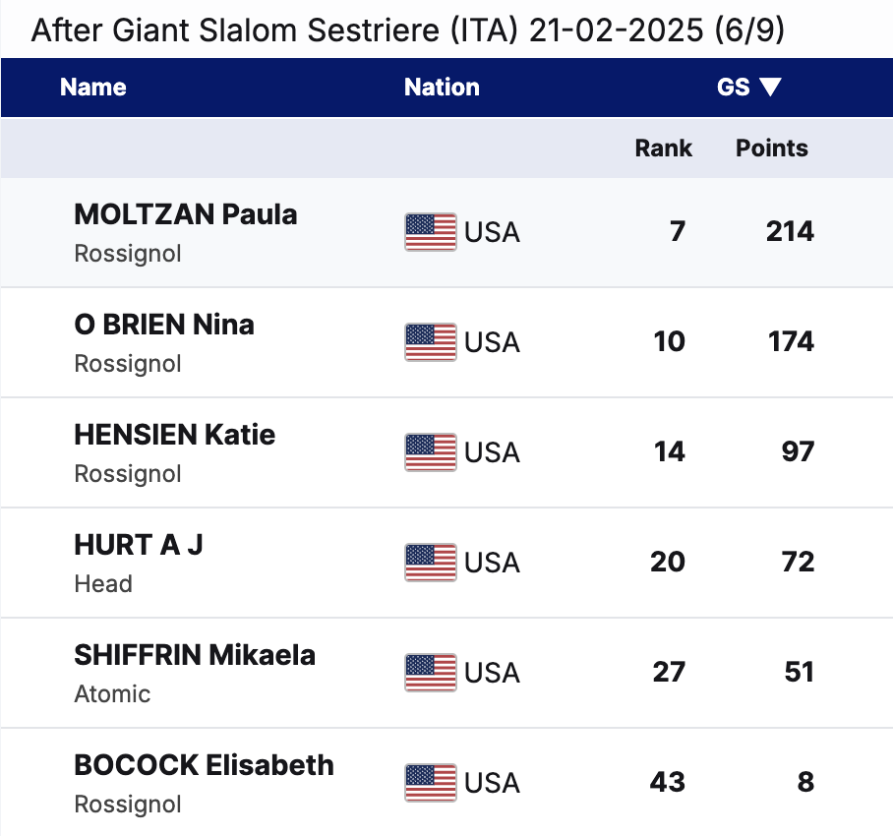Click the USA flag beside MOLTZAN Paula
This screenshot has width=893, height=836.
pyautogui.click(x=430, y=232)
